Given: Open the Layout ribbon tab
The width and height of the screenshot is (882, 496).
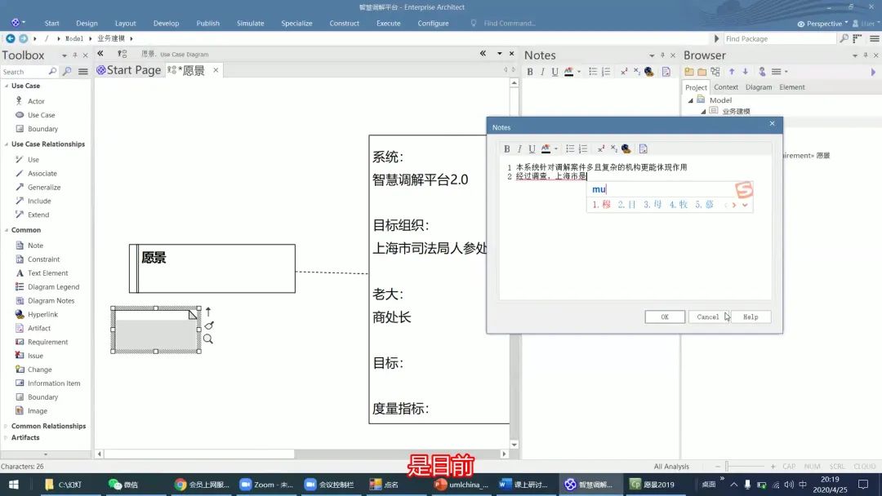Looking at the screenshot, I should (126, 24).
